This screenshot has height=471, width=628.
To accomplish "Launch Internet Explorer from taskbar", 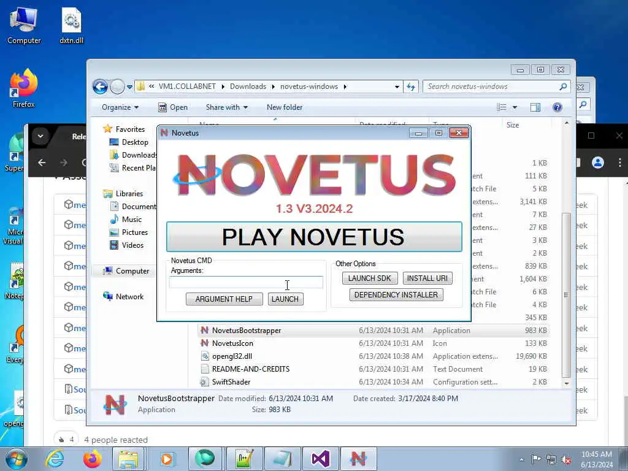I will (x=55, y=459).
